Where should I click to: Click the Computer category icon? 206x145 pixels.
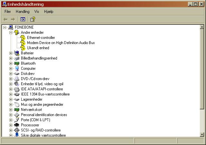point(17,68)
